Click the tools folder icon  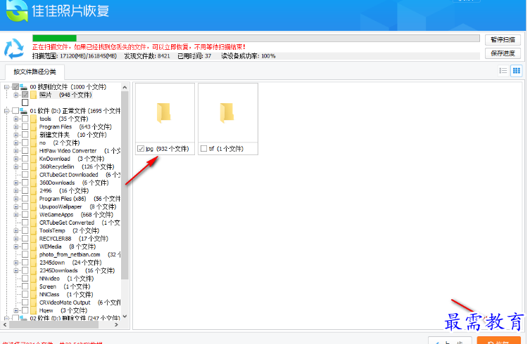pyautogui.click(x=34, y=119)
